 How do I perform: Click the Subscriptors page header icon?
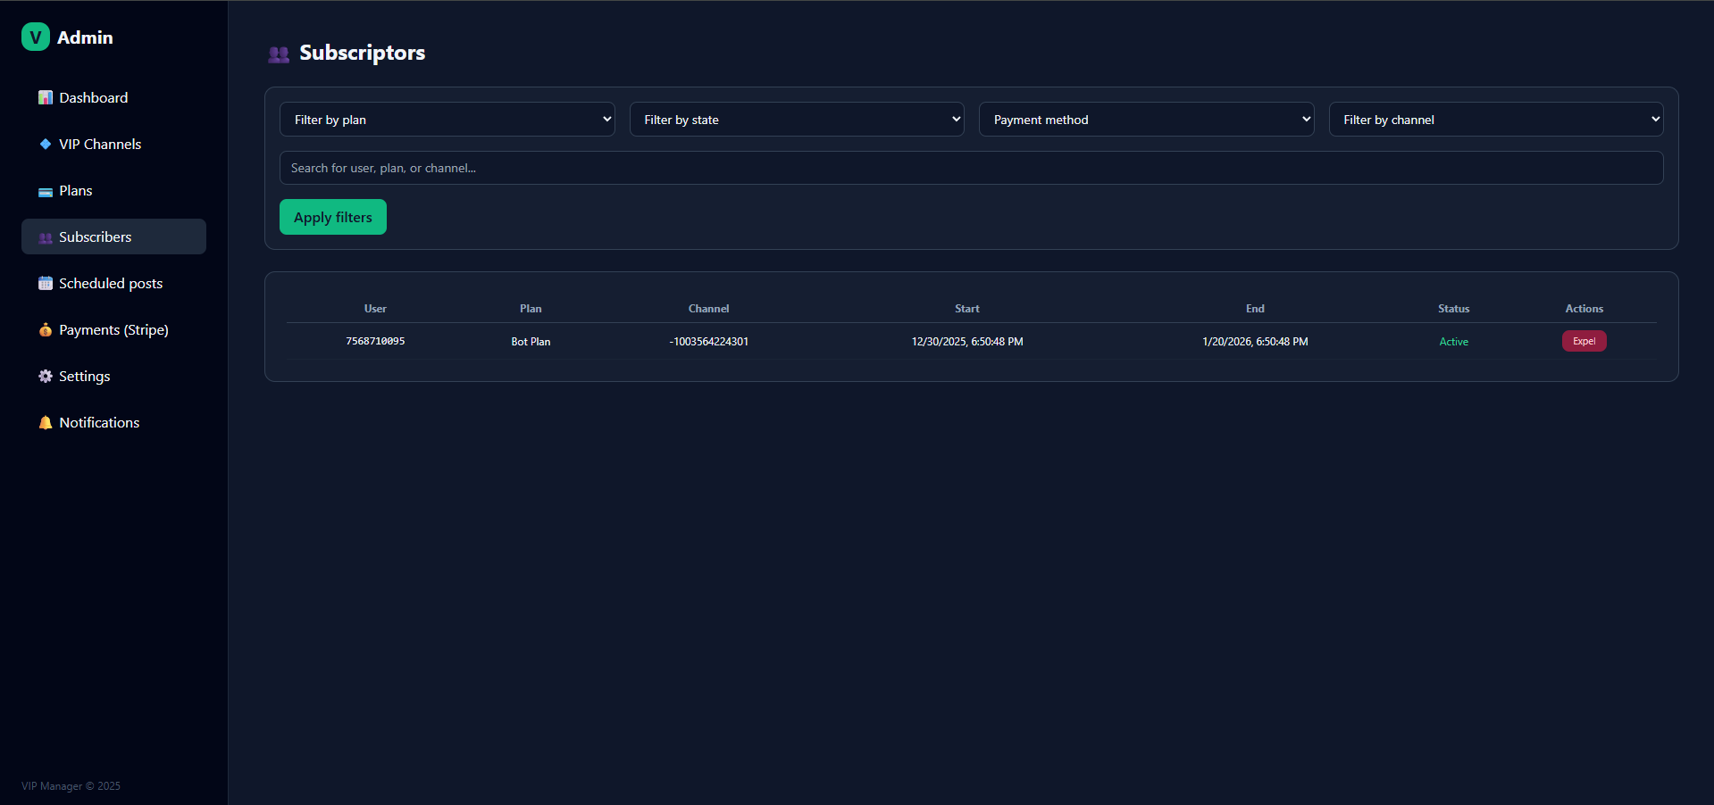pos(278,54)
